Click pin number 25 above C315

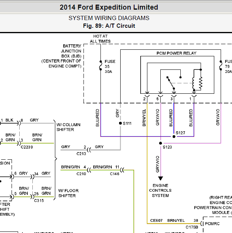(36, 194)
